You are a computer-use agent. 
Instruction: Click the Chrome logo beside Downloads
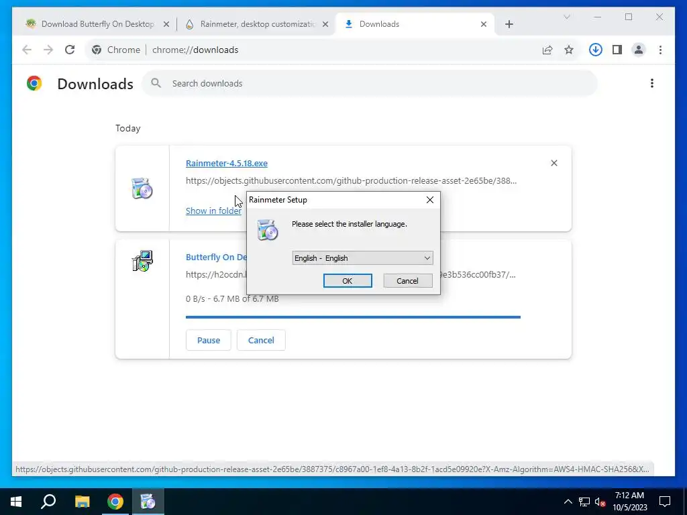click(x=34, y=83)
